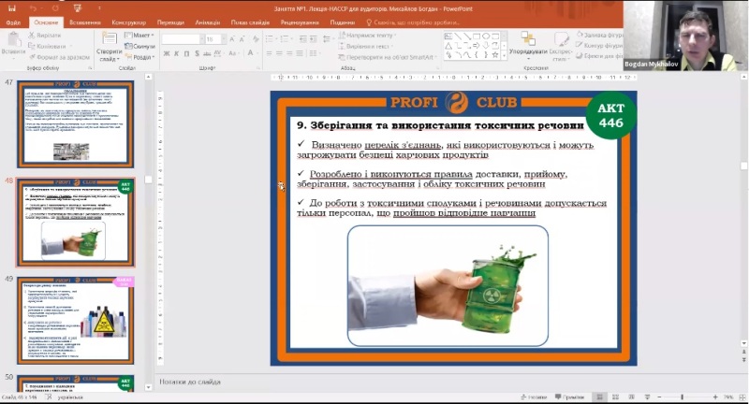
Task: Center text alignment icon
Action: 279,53
